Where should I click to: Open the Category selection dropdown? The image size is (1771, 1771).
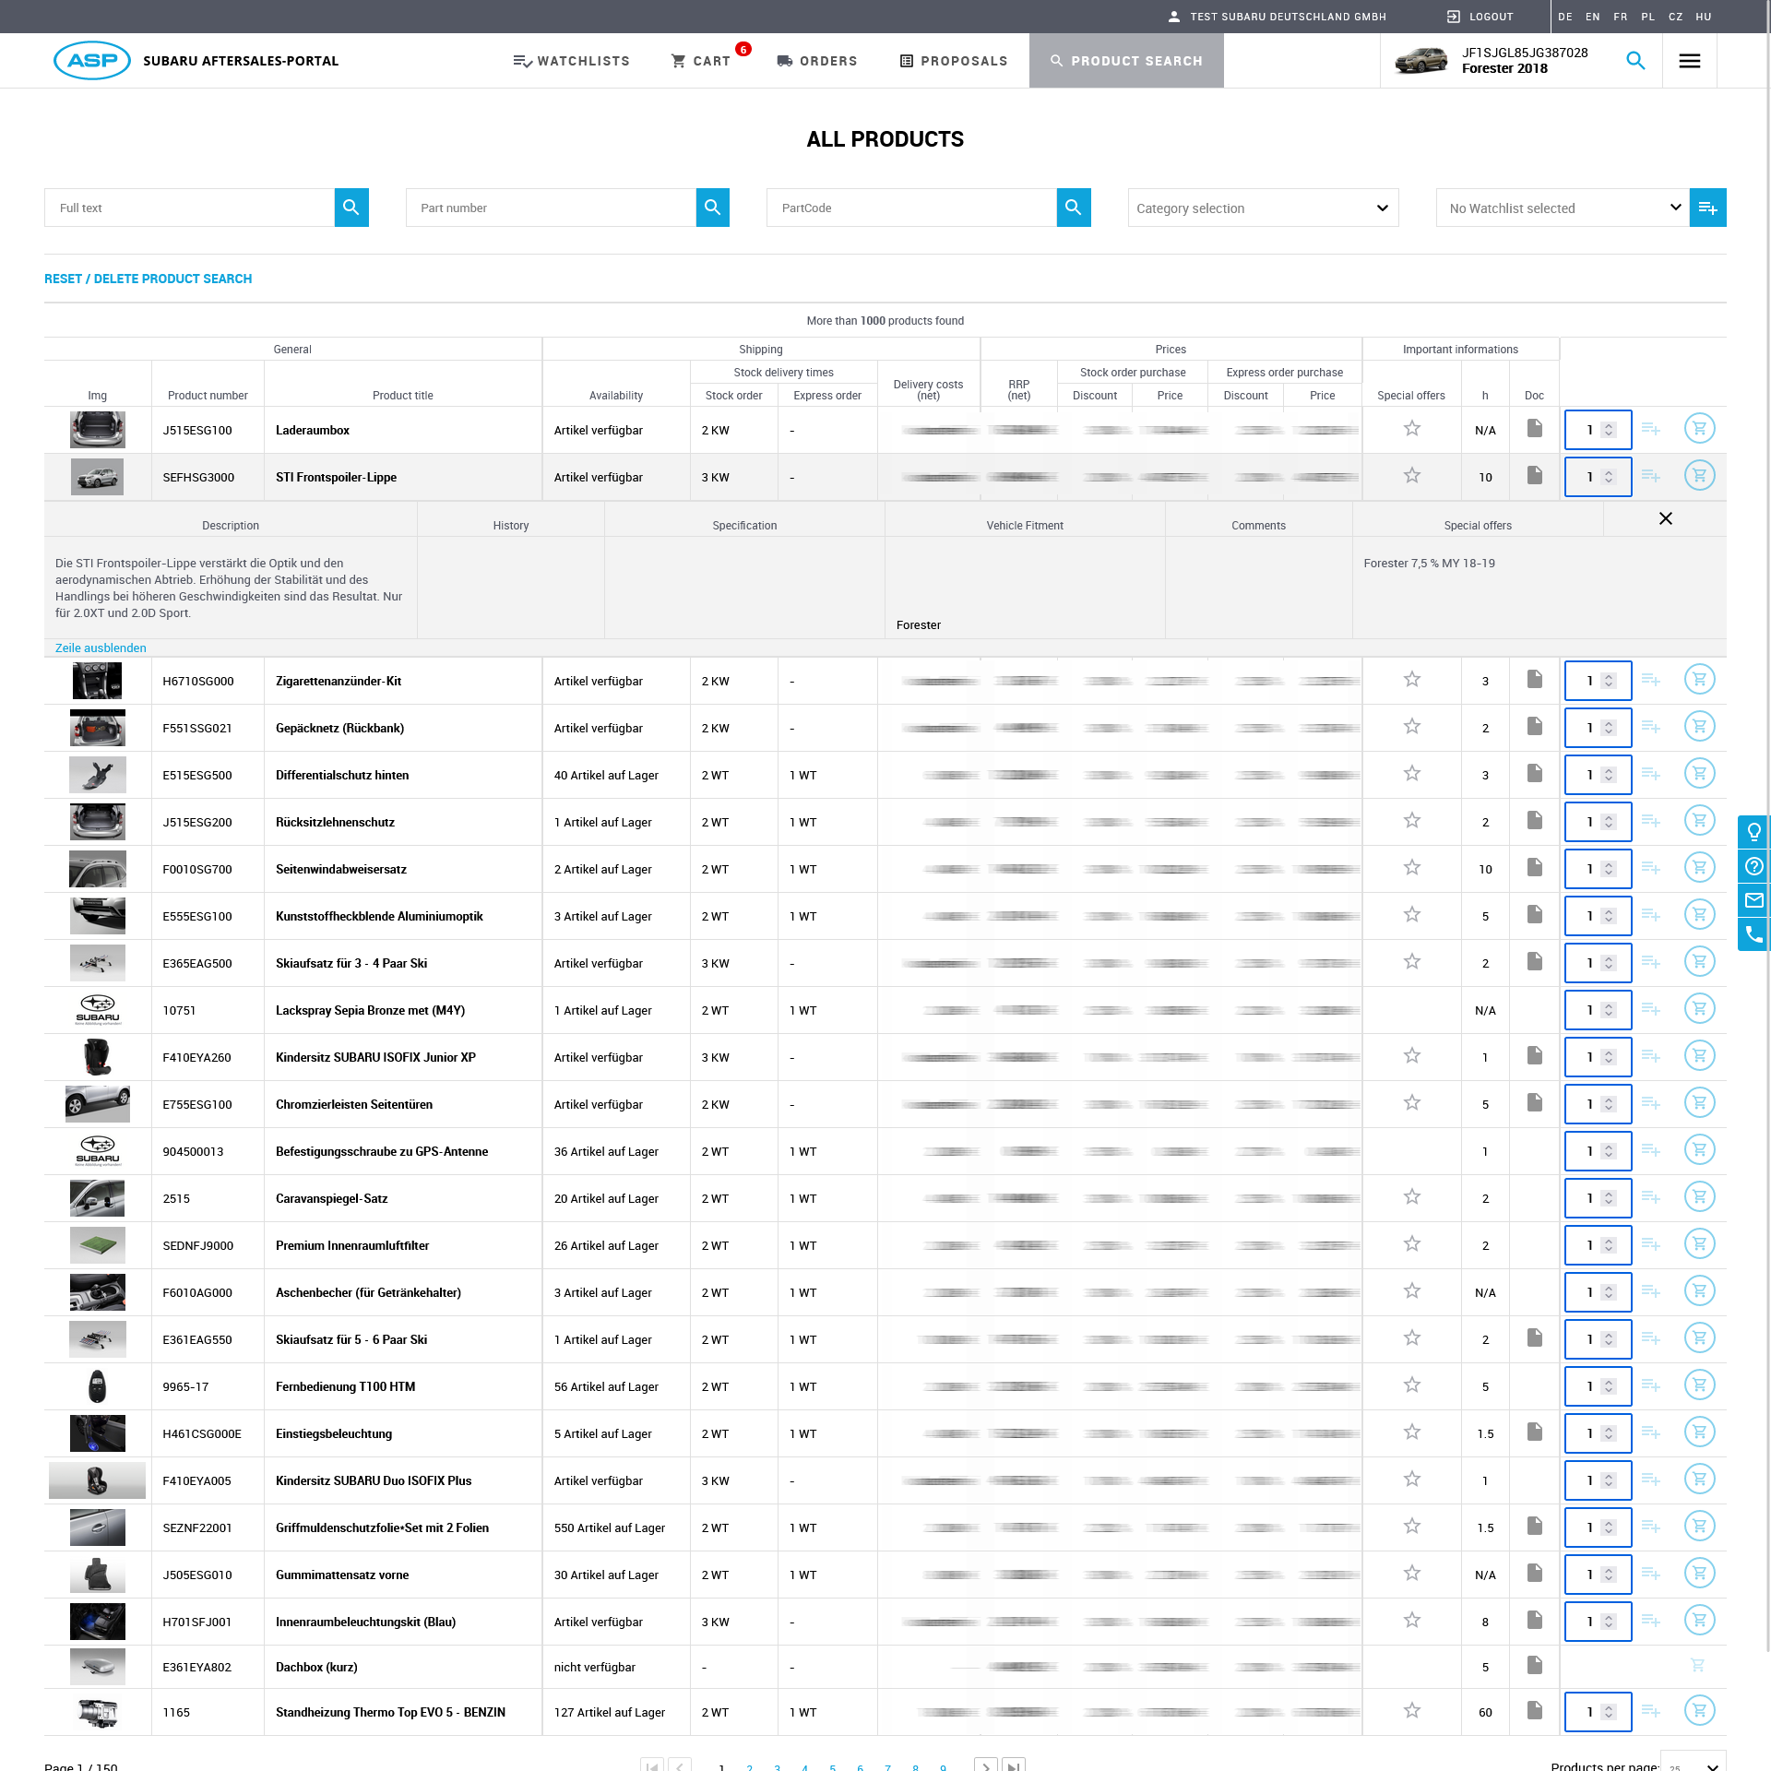[1262, 208]
